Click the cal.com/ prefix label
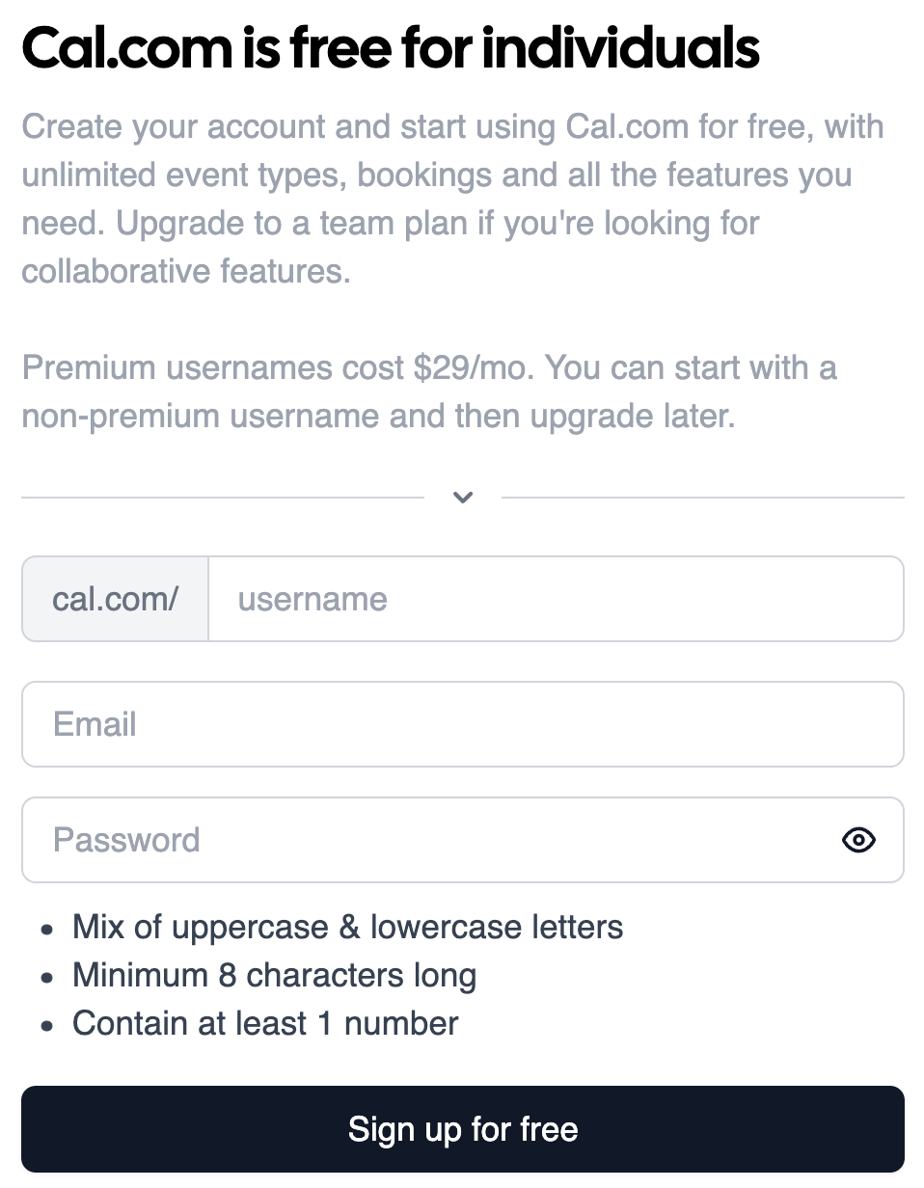 click(115, 599)
